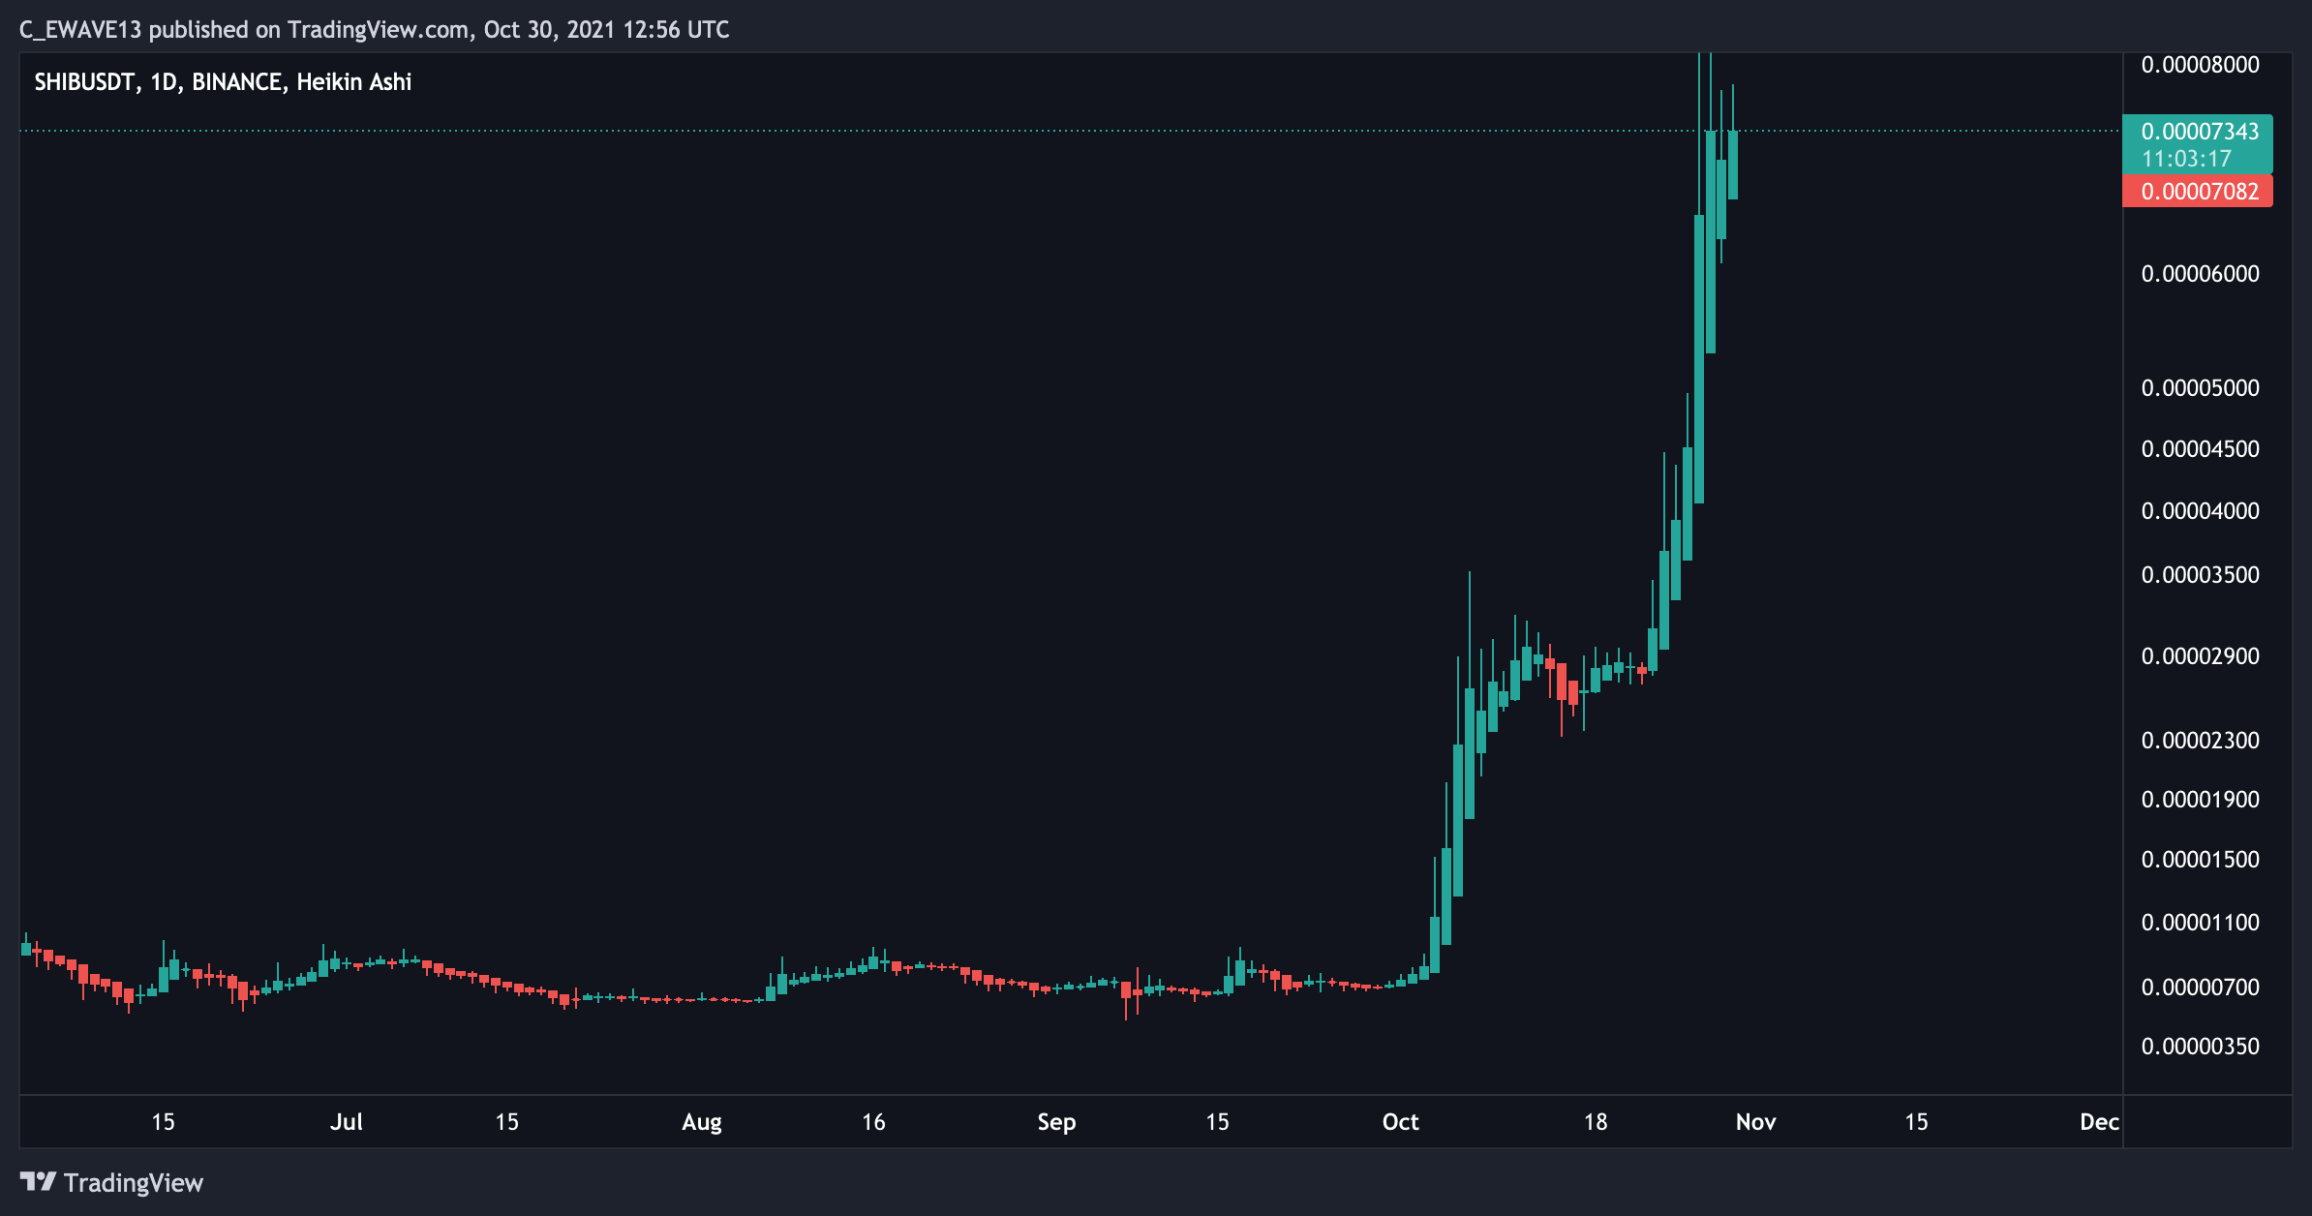Click the 0.00002300 price axis label

2200,741
